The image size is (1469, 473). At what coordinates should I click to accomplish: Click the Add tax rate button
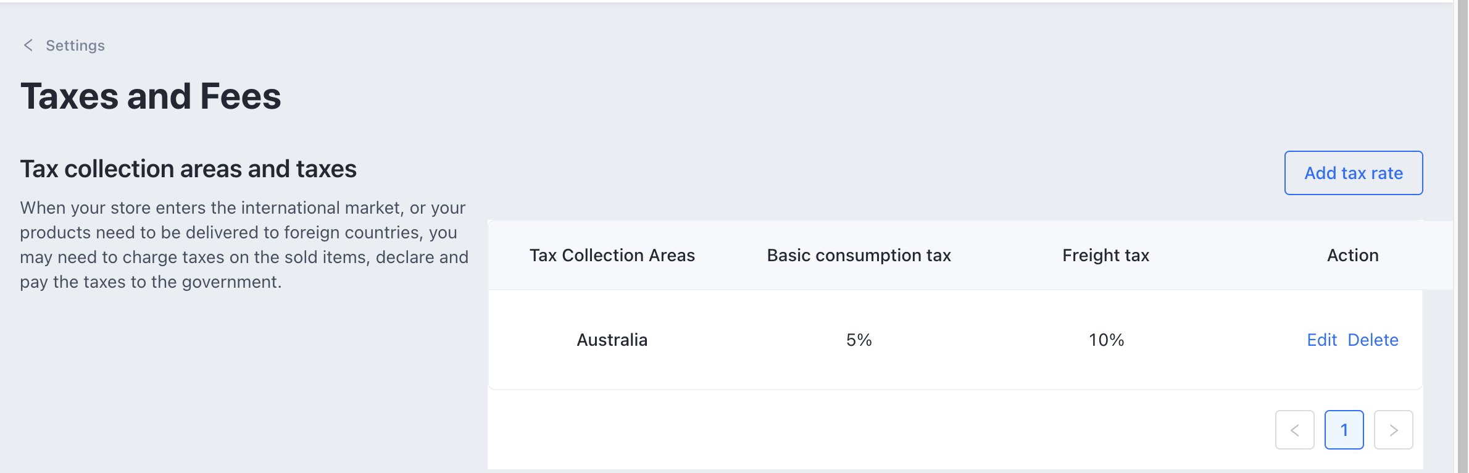pos(1353,173)
